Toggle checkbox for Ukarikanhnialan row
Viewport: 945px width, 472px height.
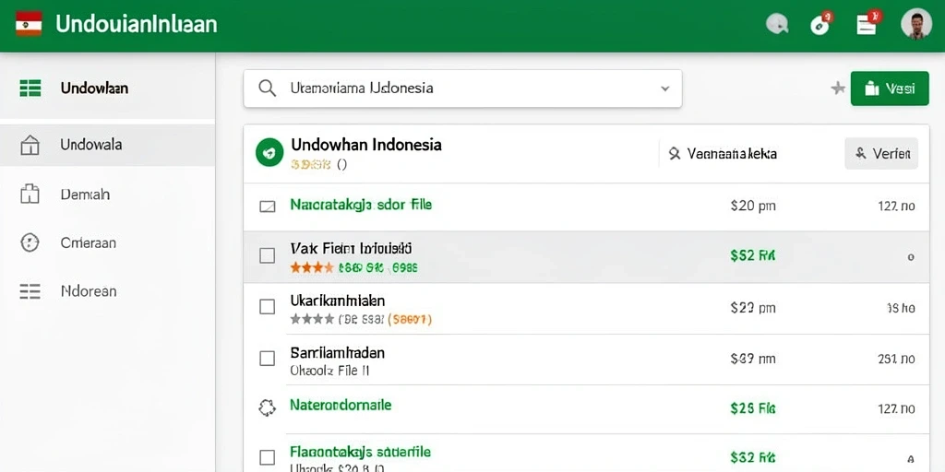(267, 307)
